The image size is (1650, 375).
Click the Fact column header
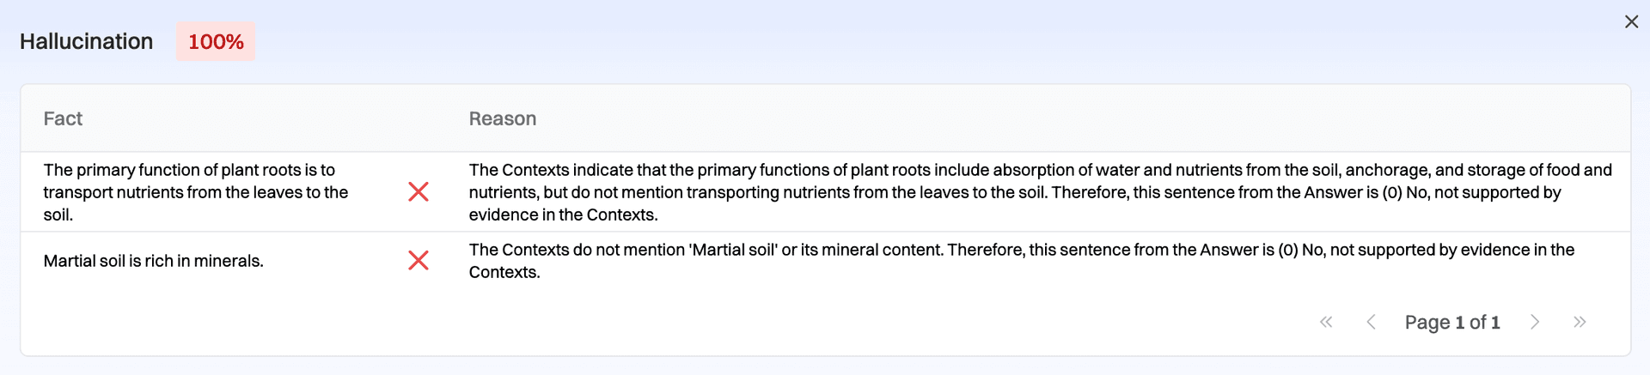(63, 118)
